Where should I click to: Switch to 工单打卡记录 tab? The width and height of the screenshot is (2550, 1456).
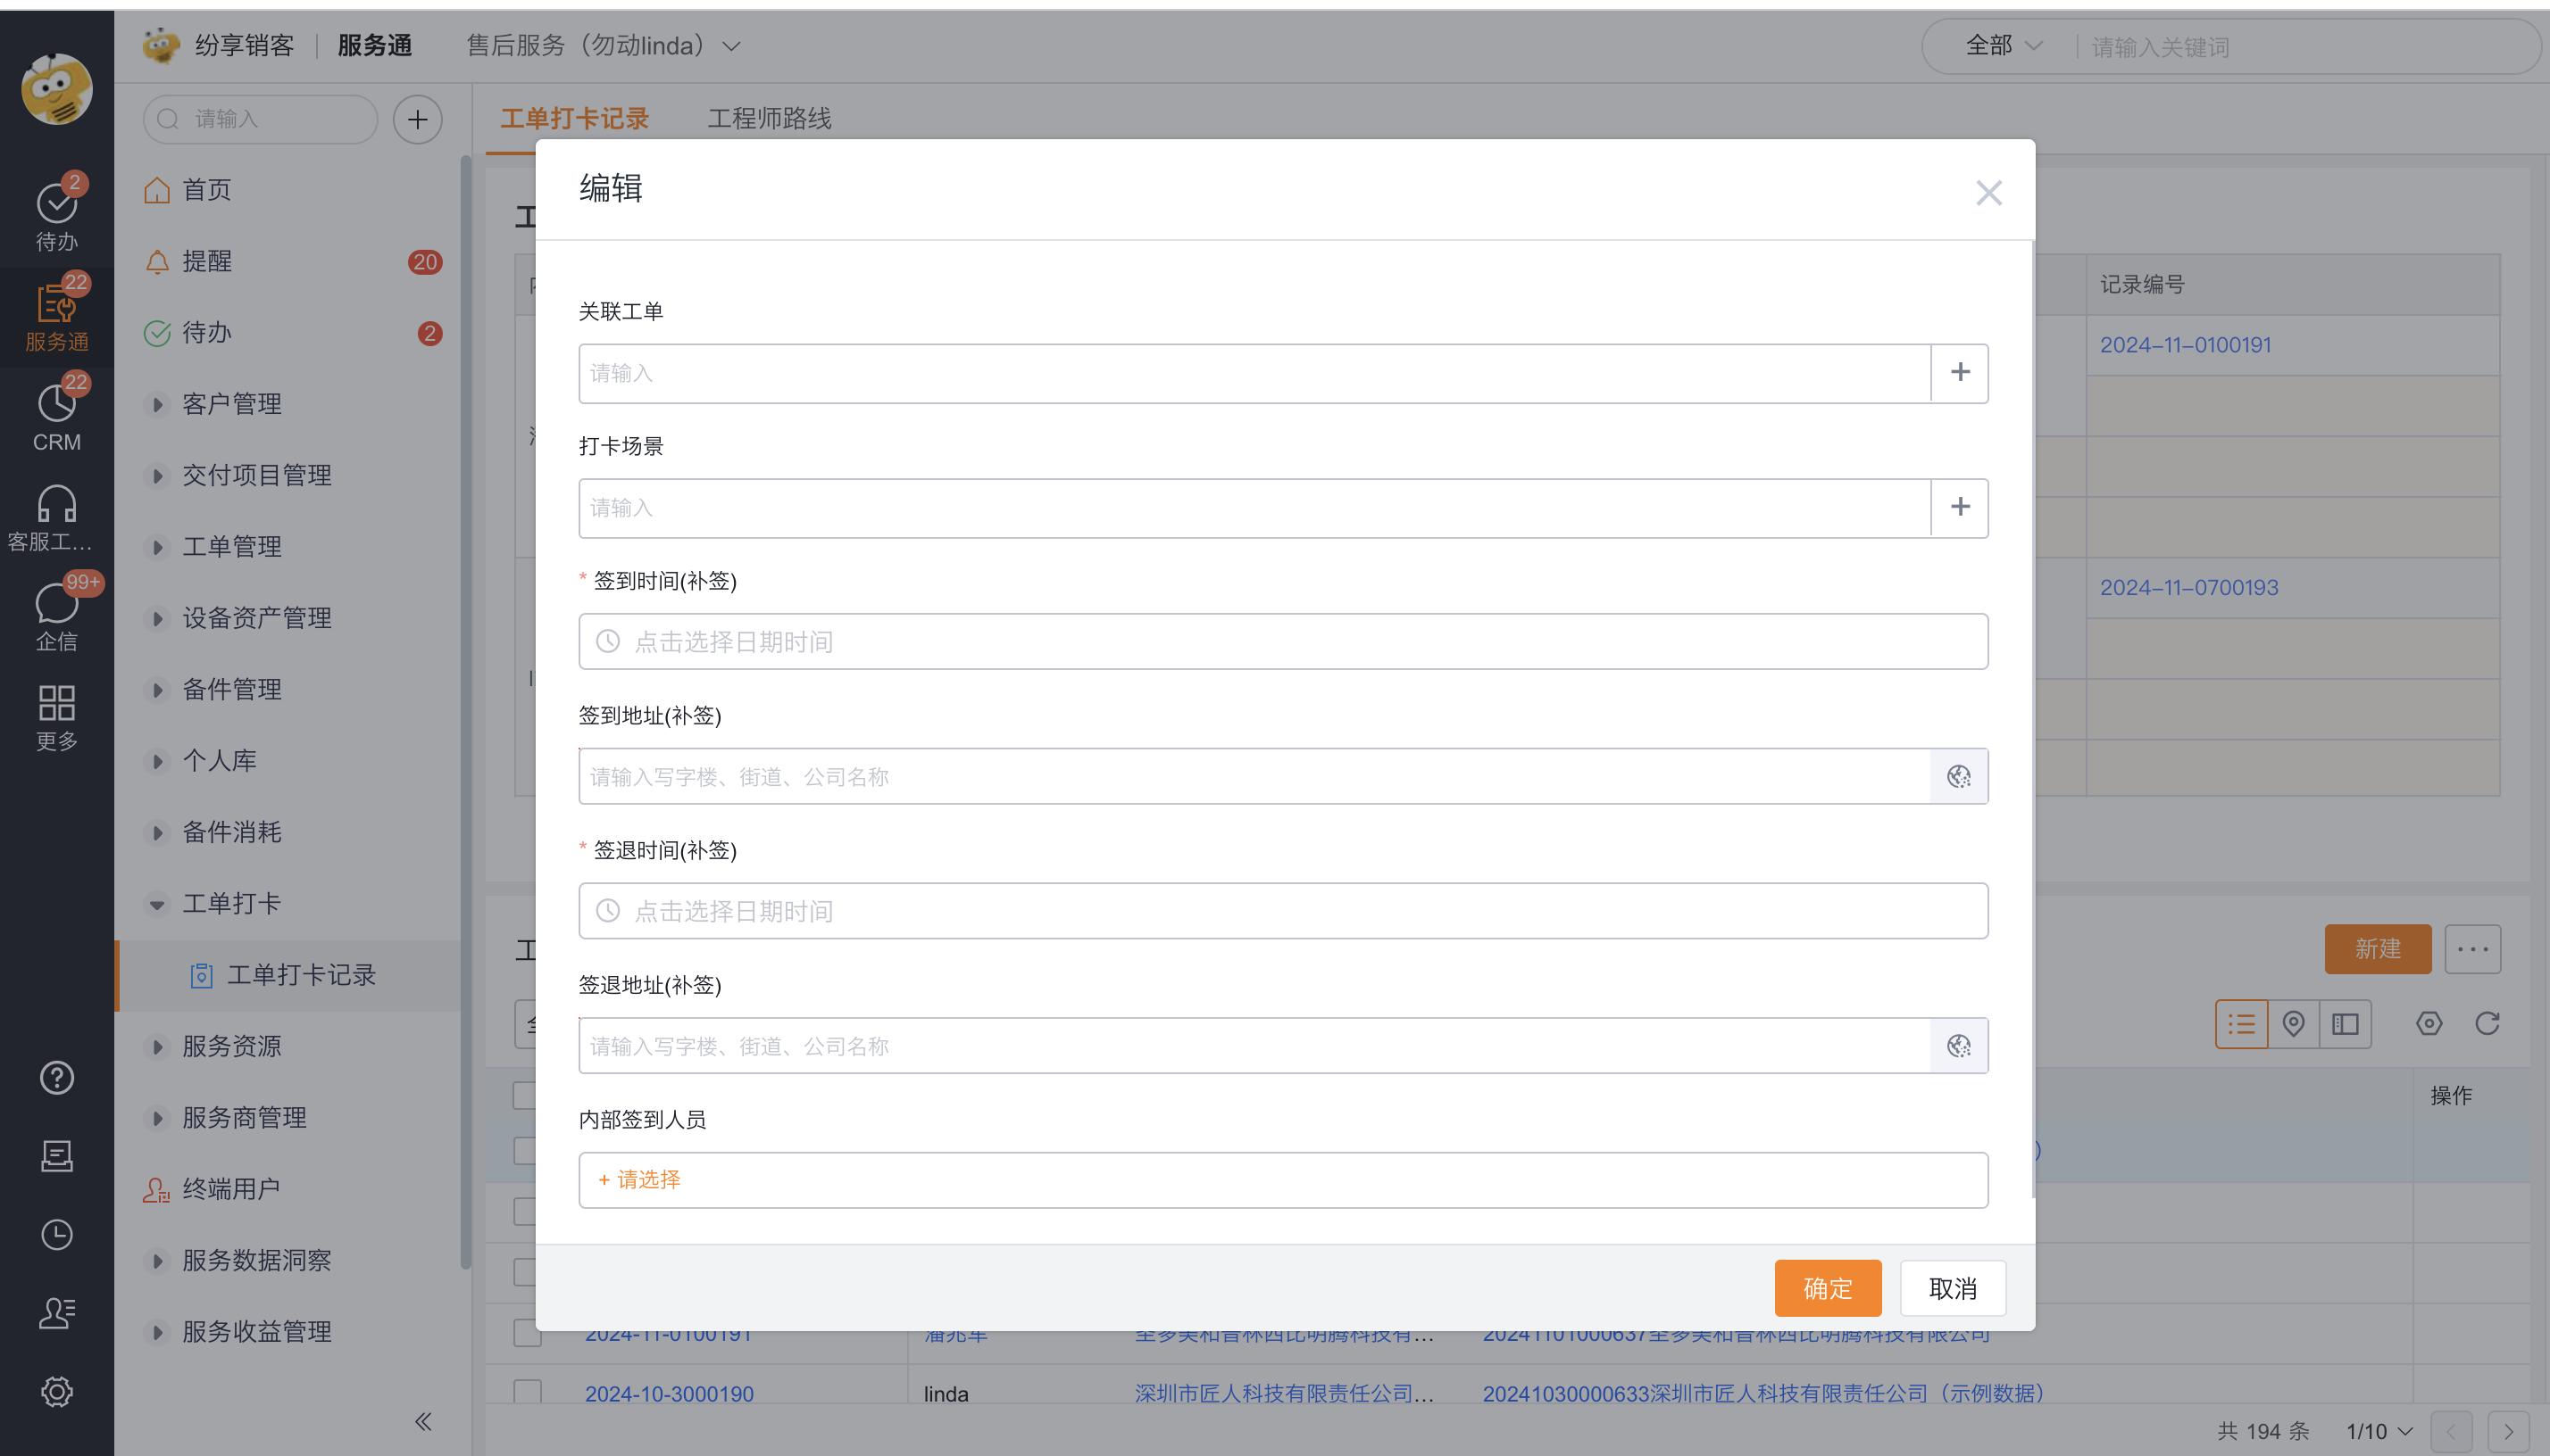[574, 119]
